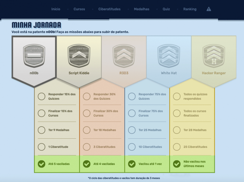Toggle circle for 3 Ciberatitudes
This screenshot has height=182, width=244.
click(x=87, y=147)
